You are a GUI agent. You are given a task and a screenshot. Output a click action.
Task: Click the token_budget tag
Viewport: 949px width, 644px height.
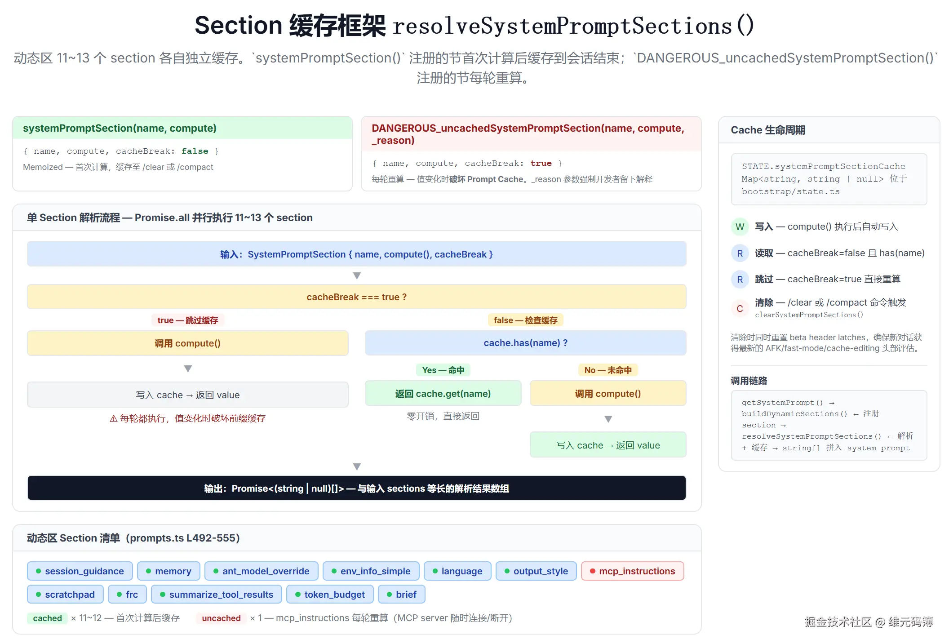[330, 595]
